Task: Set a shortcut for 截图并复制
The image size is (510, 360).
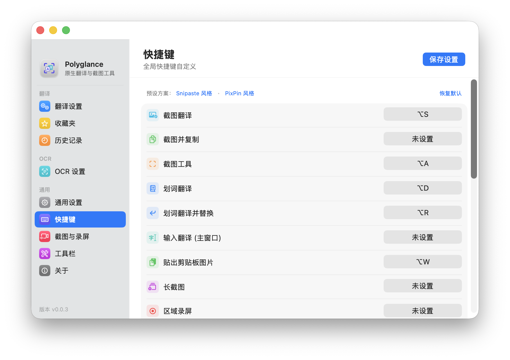Action: coord(422,139)
